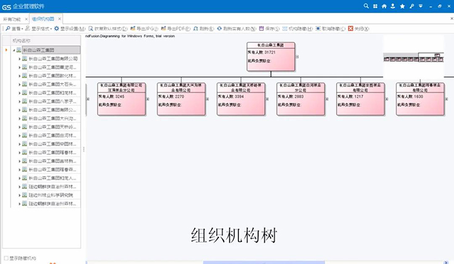
Task: Open the apps grid icon in title bar
Action: [375, 6]
